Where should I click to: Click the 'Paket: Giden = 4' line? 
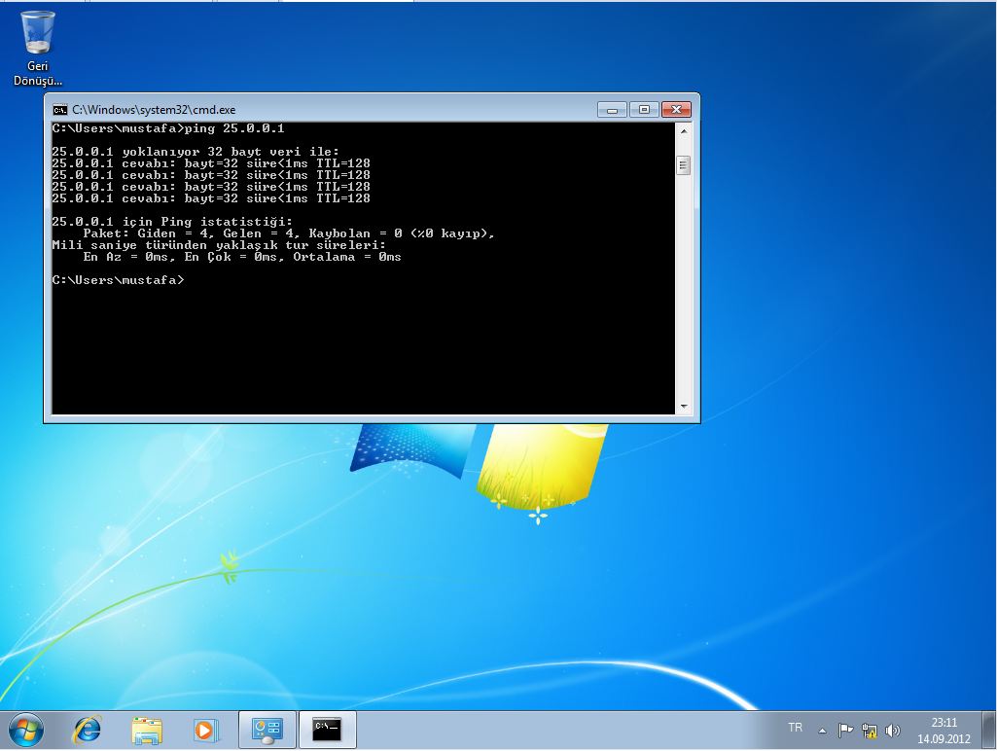[x=289, y=233]
